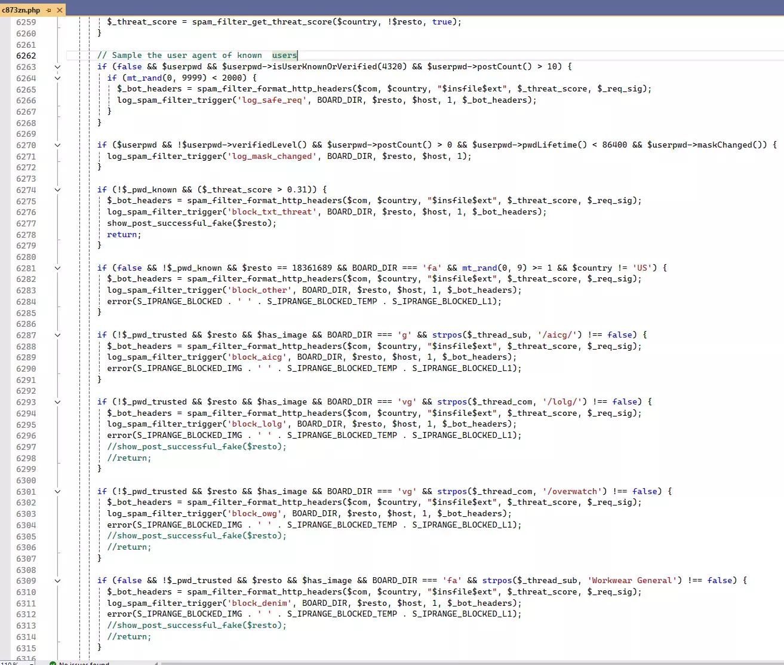Screen dimensions: 784x665
Task: Fold the Workwear General block at line 6309
Action: (57, 581)
